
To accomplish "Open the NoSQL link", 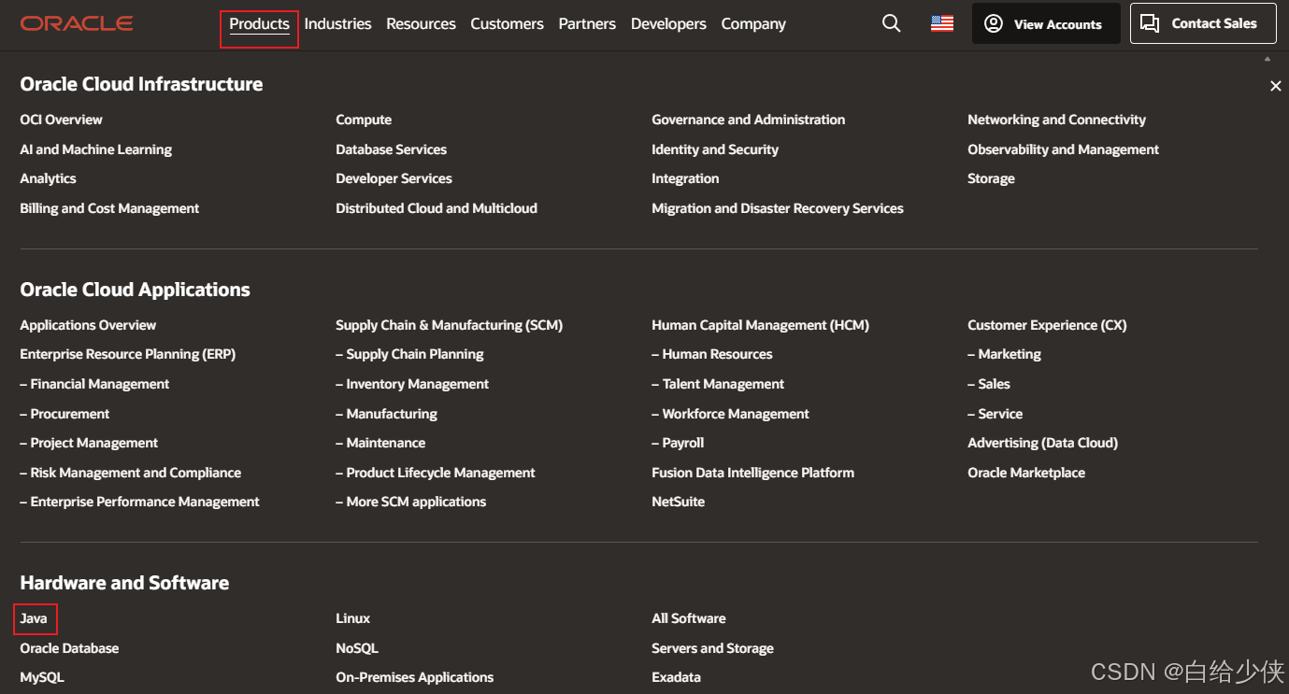I will coord(357,648).
